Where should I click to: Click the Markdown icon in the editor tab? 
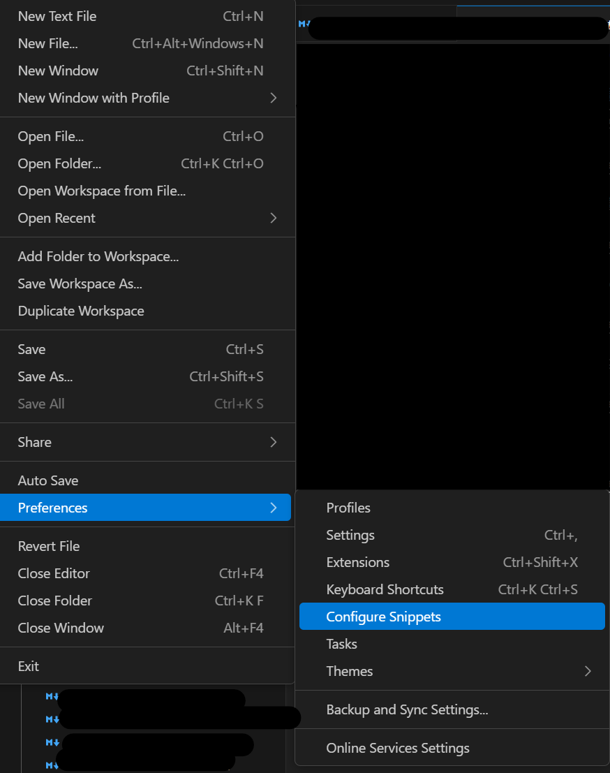[x=304, y=24]
